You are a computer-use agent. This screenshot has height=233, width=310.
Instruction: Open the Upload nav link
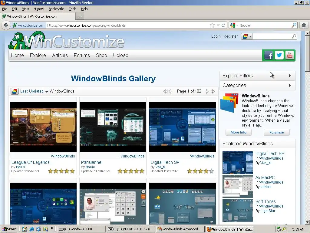120,55
